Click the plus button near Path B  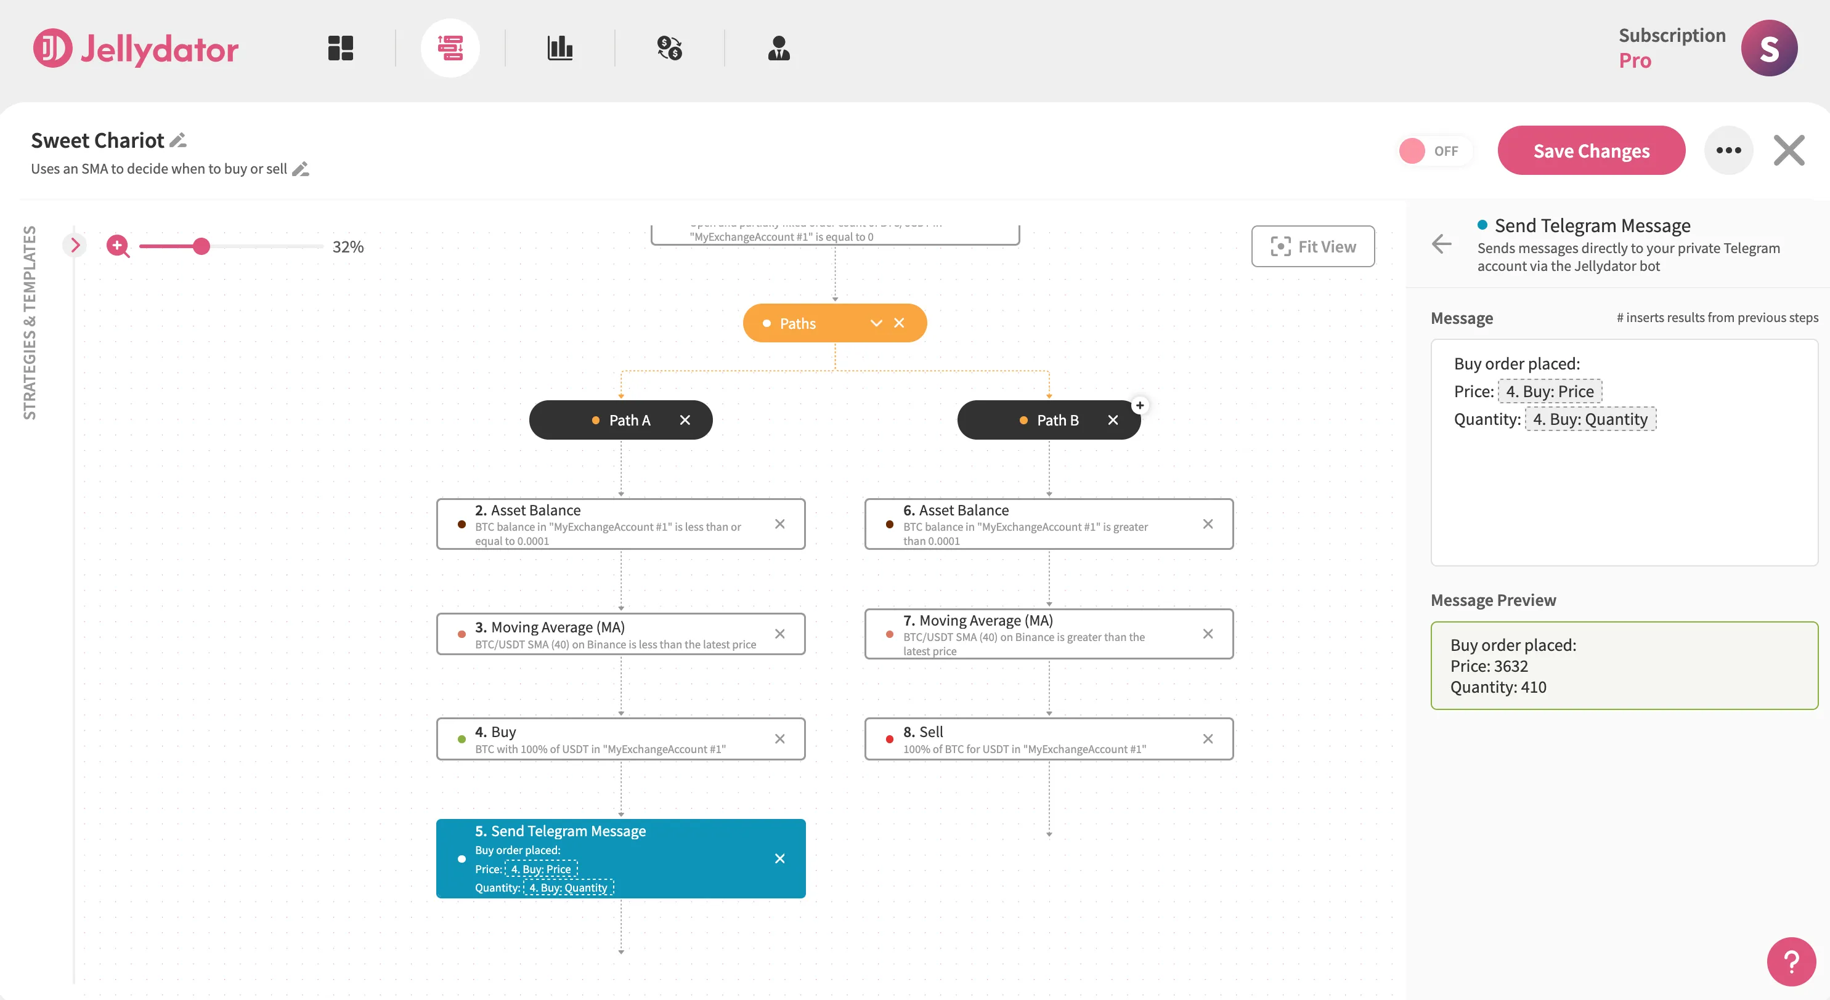[x=1140, y=405]
